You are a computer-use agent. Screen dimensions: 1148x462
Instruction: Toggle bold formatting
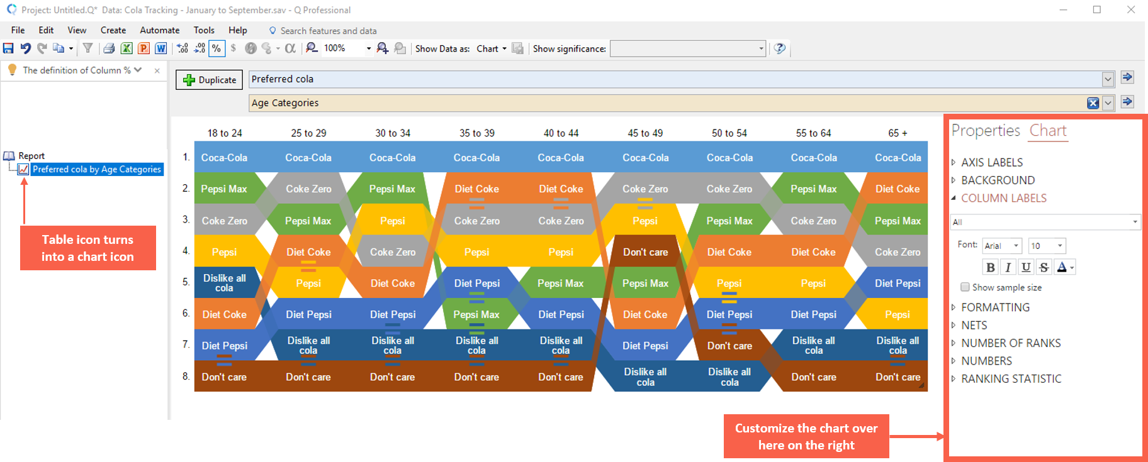pos(991,267)
